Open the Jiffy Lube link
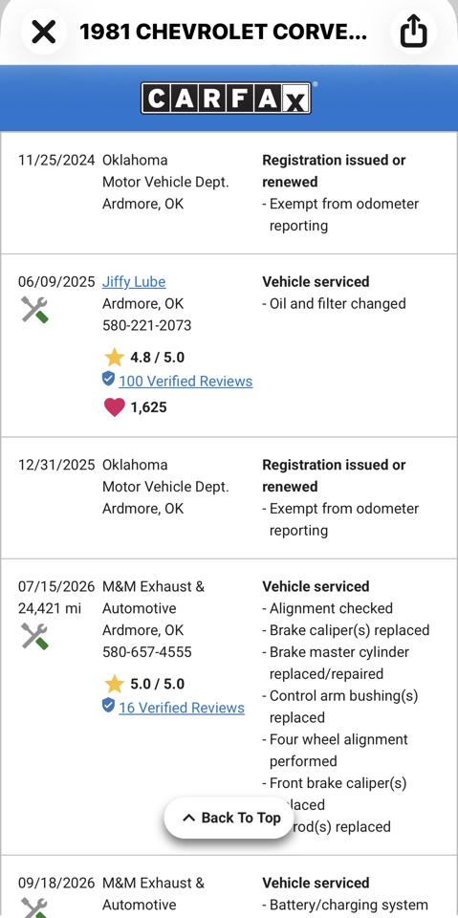Image resolution: width=458 pixels, height=918 pixels. [x=134, y=281]
